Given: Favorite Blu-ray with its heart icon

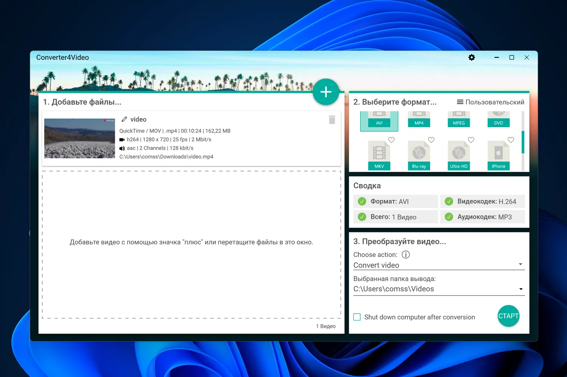Looking at the screenshot, I should (431, 140).
